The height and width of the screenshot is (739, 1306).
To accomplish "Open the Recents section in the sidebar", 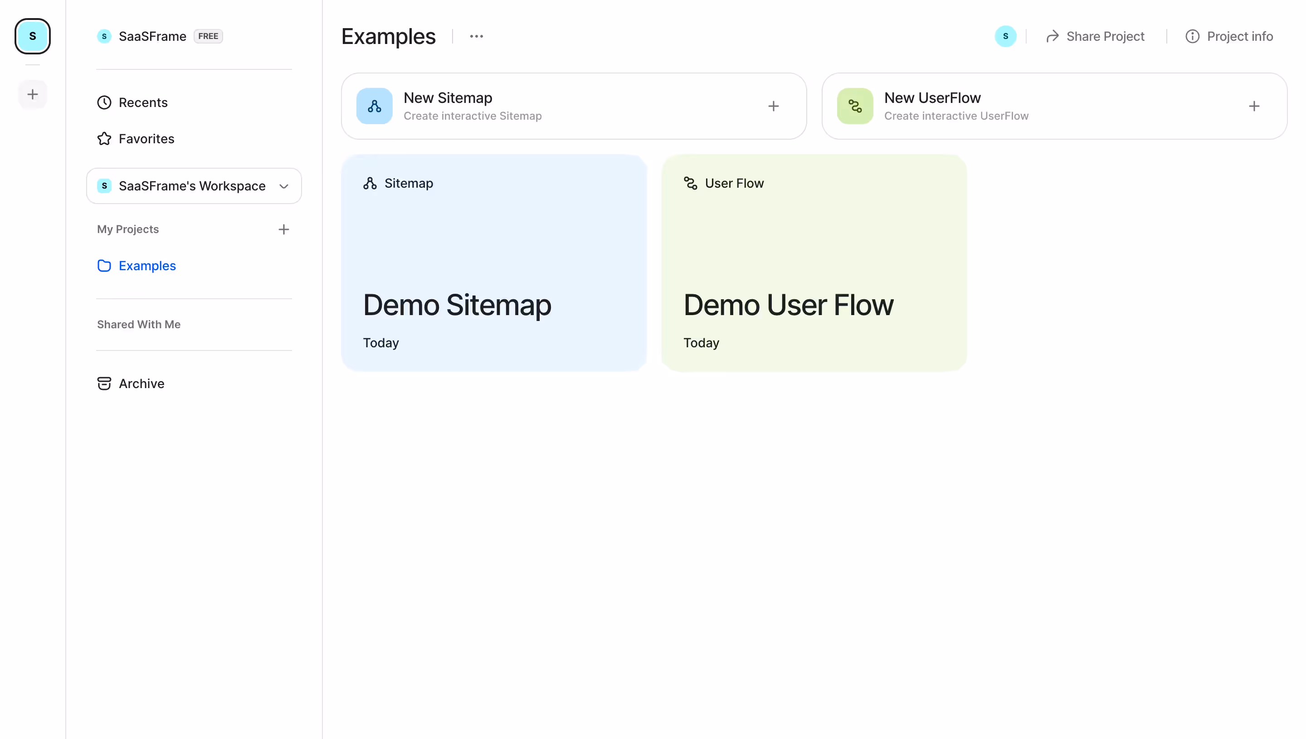I will 143,102.
